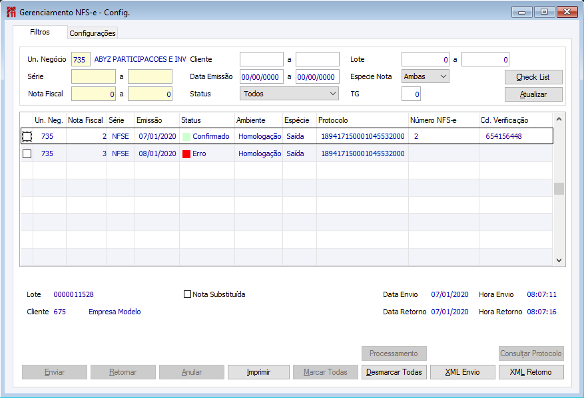Click the Ambiente column header
The image size is (584, 398).
tap(258, 120)
